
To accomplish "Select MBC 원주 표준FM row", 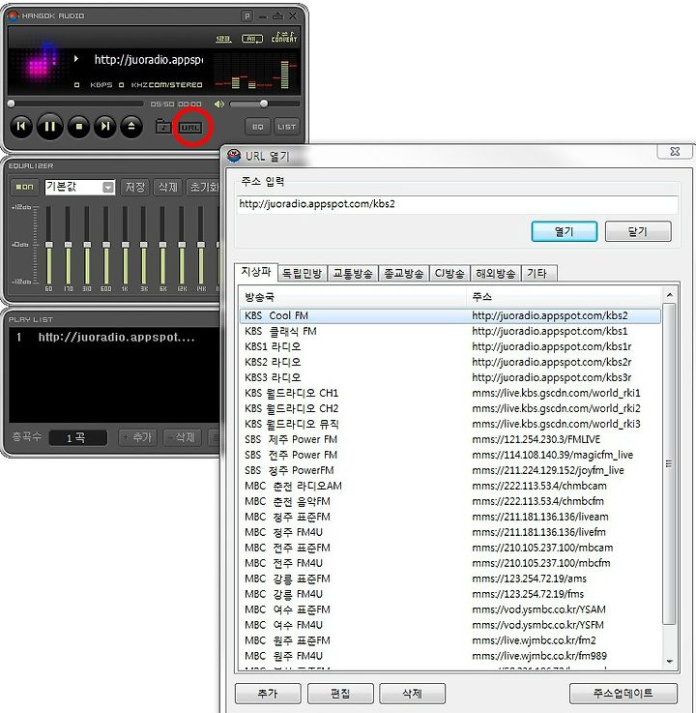I will pos(450,640).
